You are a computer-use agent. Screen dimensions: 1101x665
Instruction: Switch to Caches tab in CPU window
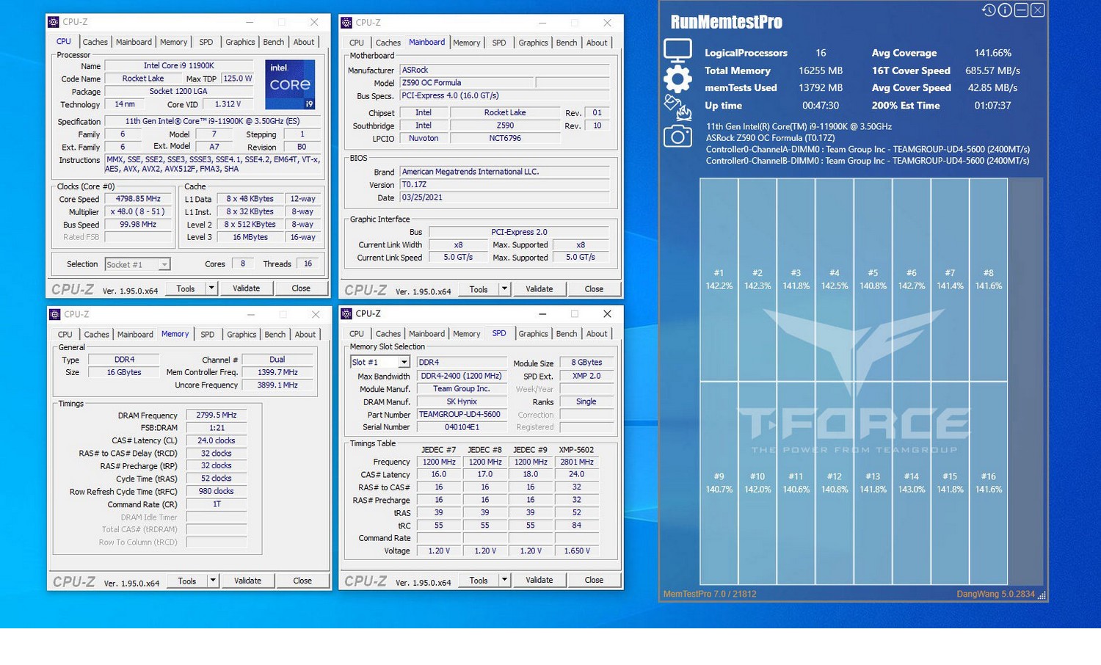click(x=95, y=42)
